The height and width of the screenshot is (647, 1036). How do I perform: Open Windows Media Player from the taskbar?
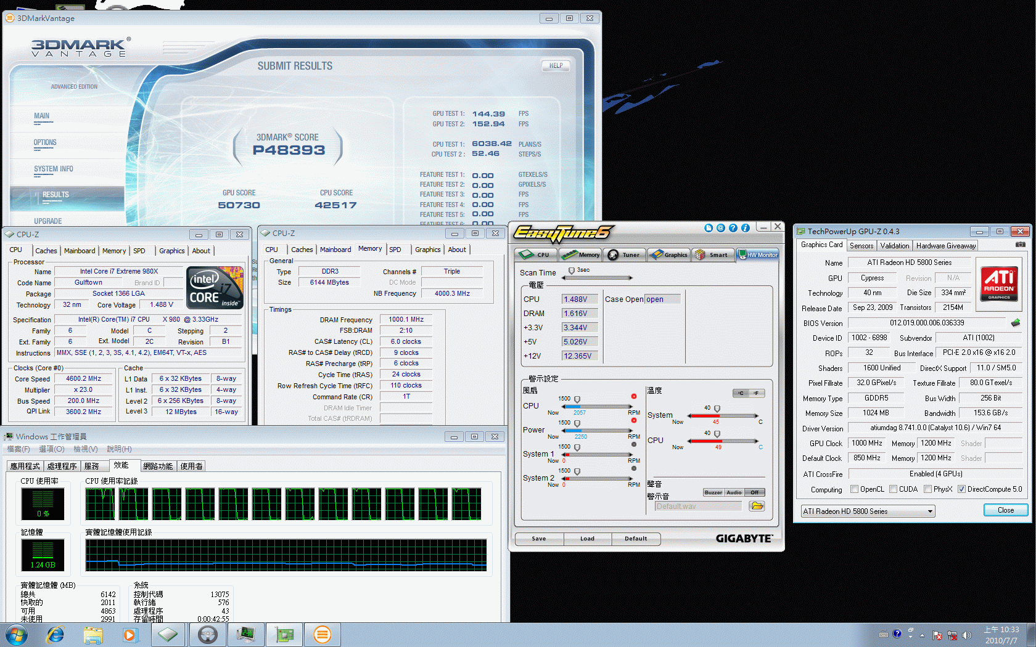click(x=129, y=635)
